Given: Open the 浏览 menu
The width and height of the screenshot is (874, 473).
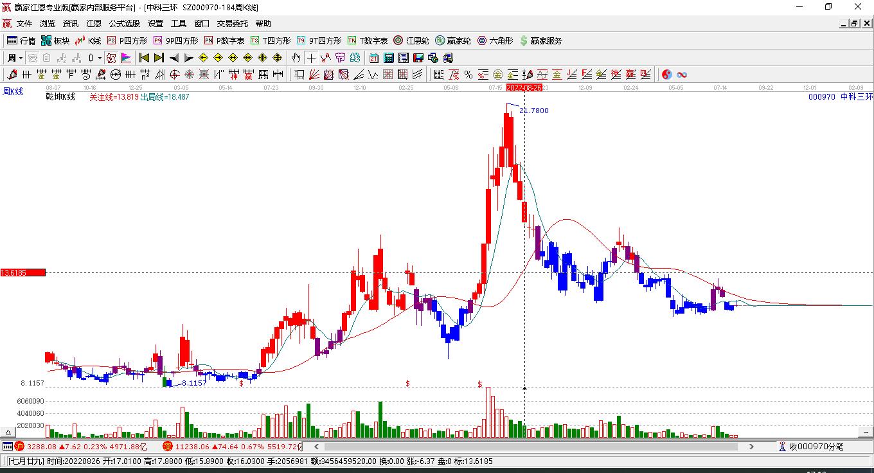Looking at the screenshot, I should (48, 24).
